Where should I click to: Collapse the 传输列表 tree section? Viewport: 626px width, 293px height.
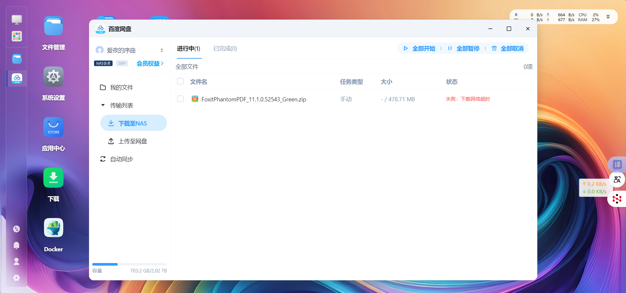103,105
